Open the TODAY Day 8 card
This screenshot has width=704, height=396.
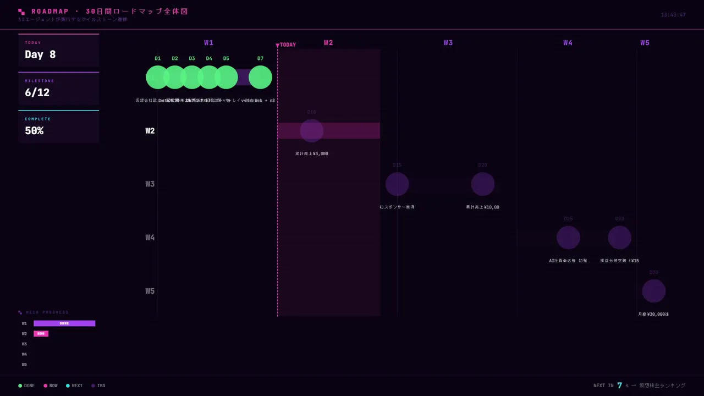[59, 50]
